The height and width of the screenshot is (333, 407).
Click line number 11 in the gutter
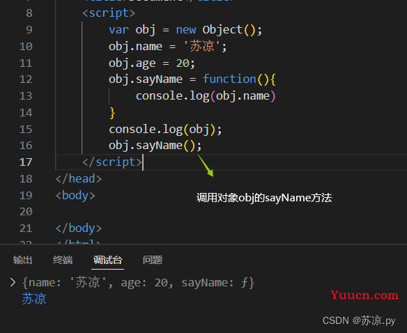(x=26, y=63)
